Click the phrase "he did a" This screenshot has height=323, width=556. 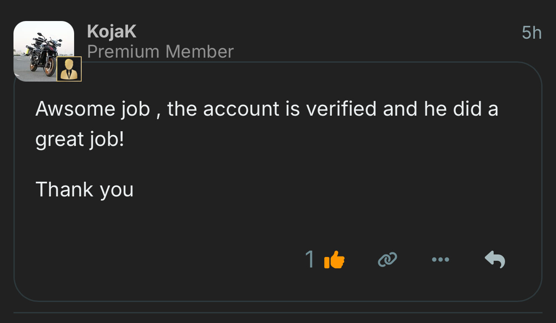pos(461,109)
